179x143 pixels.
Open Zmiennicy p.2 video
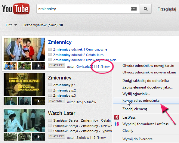(64, 90)
